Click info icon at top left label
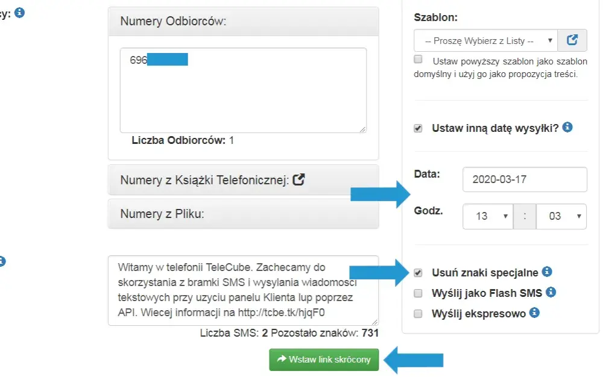603x383 pixels. pyautogui.click(x=20, y=13)
